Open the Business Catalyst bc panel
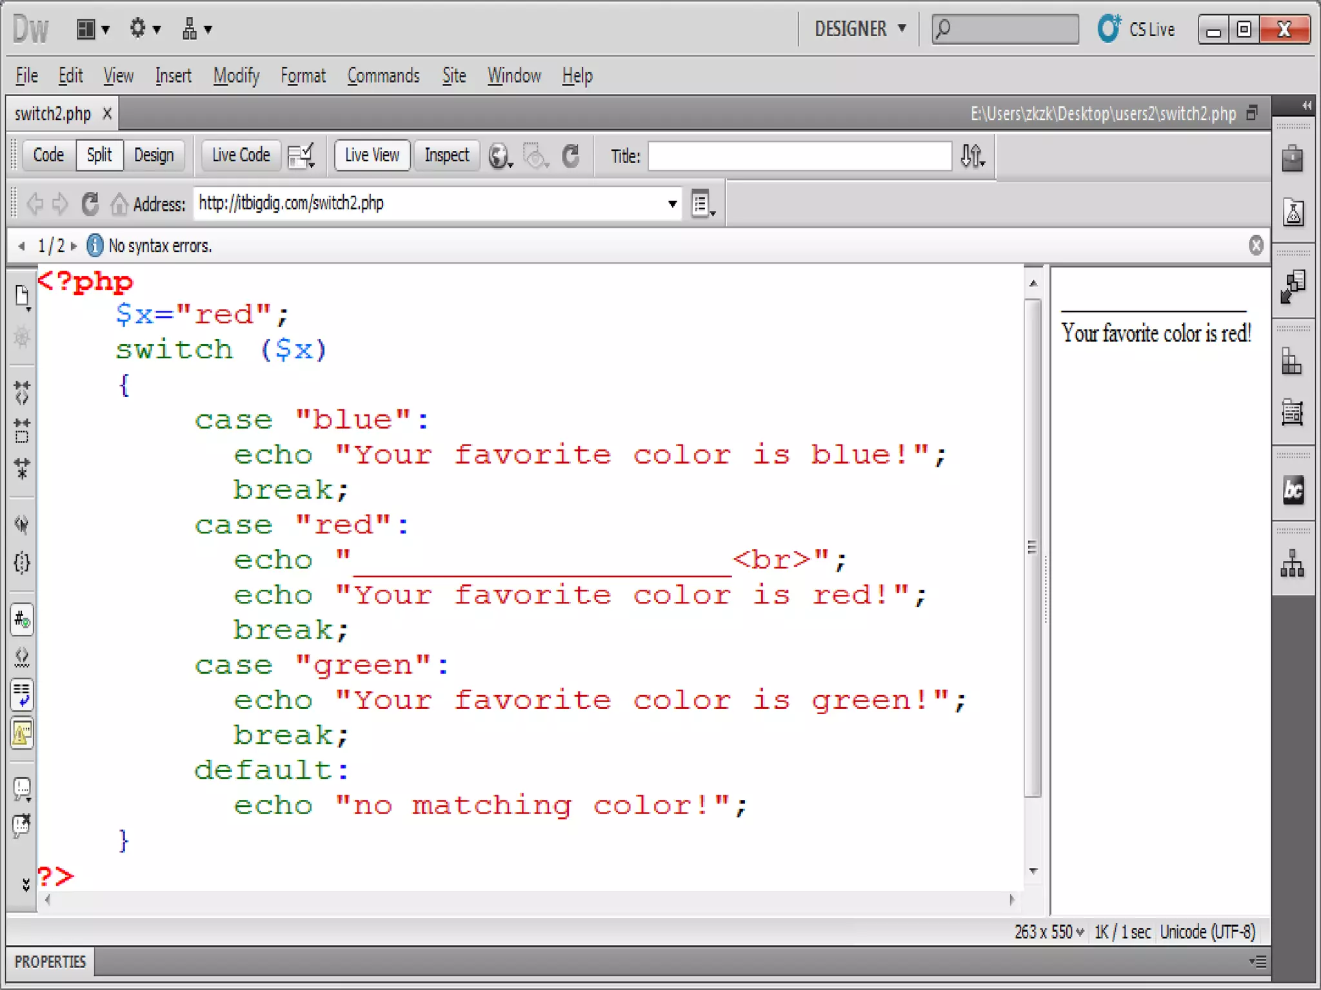This screenshot has height=990, width=1321. (x=1293, y=490)
